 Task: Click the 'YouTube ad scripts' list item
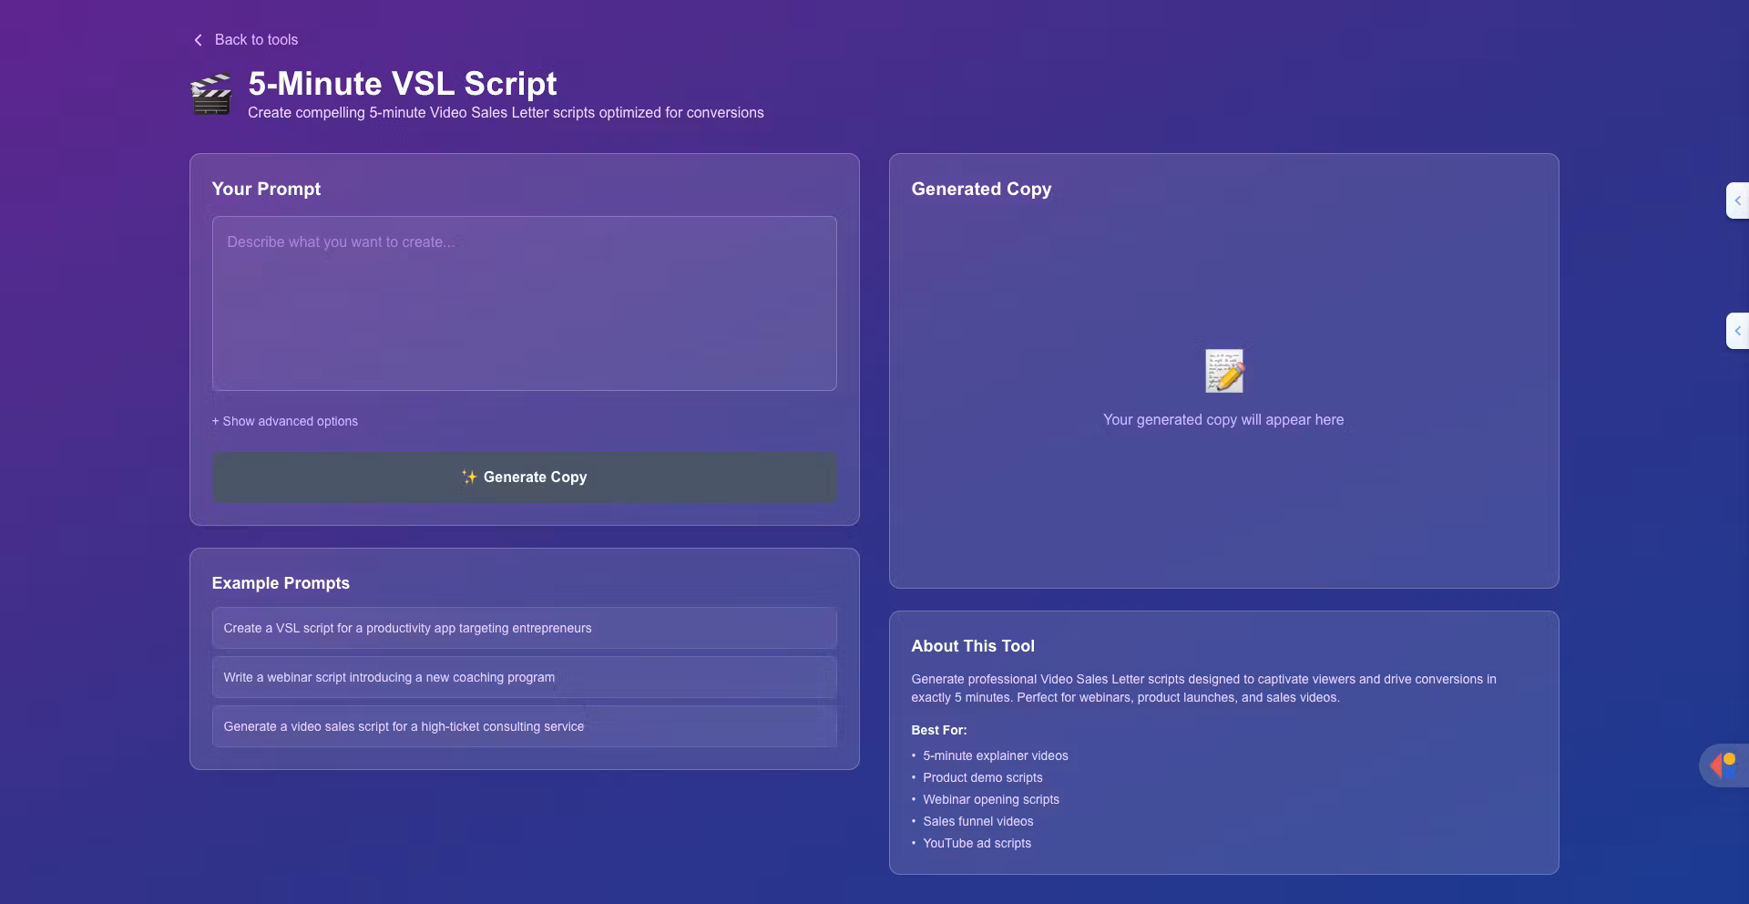click(x=977, y=843)
